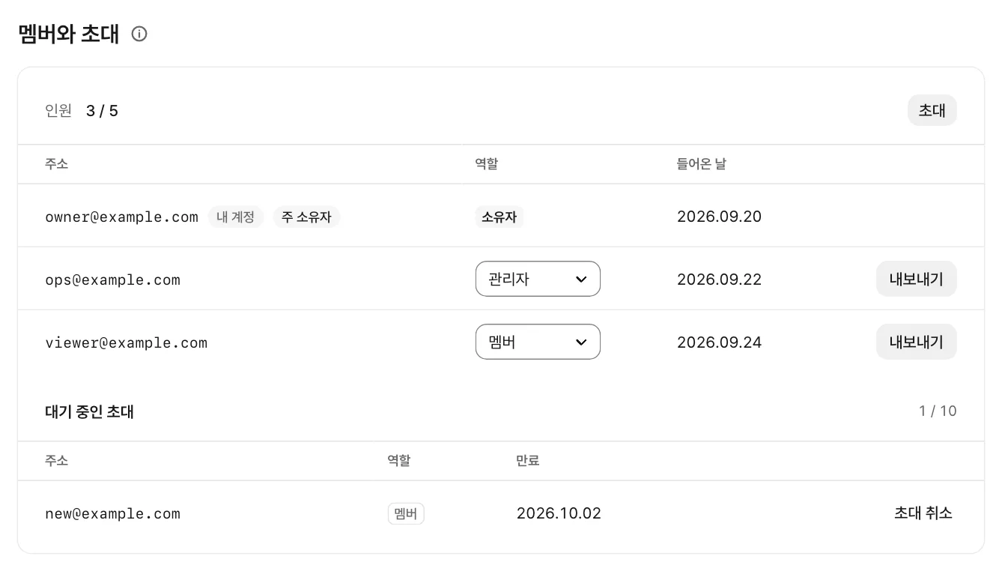This screenshot has height=571, width=1002.
Task: Click the 멤버 badge in pending invites
Action: (406, 514)
